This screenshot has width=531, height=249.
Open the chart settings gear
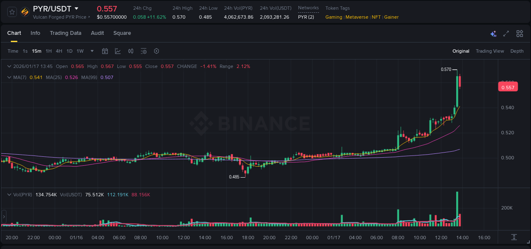(156, 51)
